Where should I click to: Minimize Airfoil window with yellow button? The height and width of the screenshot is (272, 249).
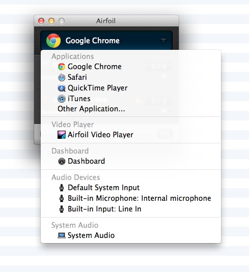[x=51, y=21]
